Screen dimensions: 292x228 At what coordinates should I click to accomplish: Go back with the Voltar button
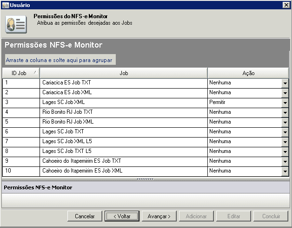pyautogui.click(x=121, y=216)
